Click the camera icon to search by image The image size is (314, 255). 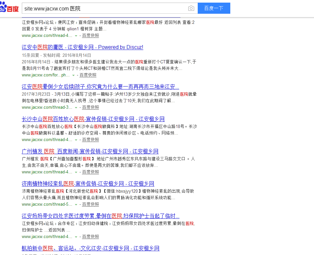click(x=191, y=8)
